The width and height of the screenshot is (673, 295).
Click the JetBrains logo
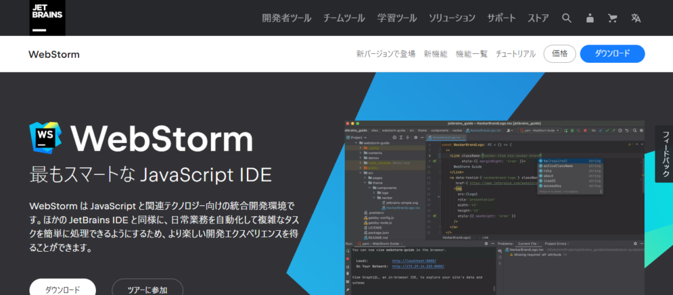[x=47, y=18]
